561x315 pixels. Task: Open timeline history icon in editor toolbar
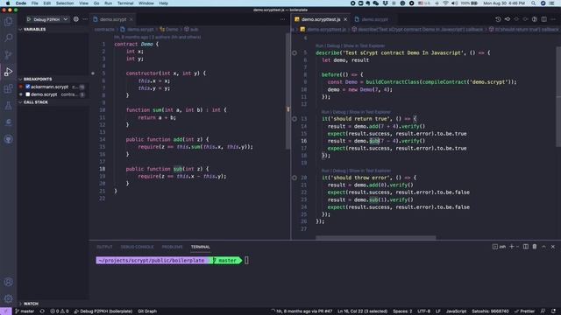point(498,19)
